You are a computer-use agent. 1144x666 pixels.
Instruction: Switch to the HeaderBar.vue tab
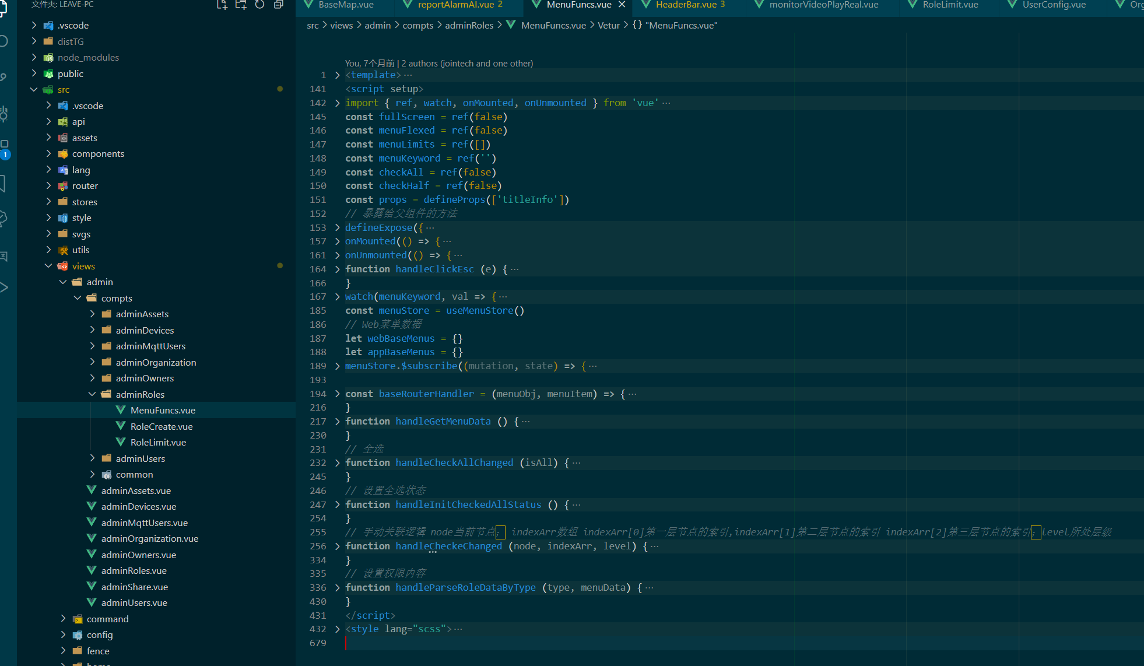(x=686, y=5)
